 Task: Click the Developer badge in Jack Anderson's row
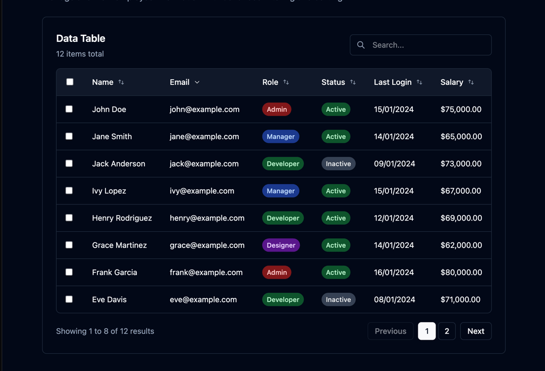coord(283,164)
